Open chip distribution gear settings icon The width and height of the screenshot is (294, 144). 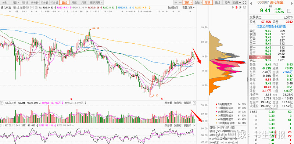[244, 7]
